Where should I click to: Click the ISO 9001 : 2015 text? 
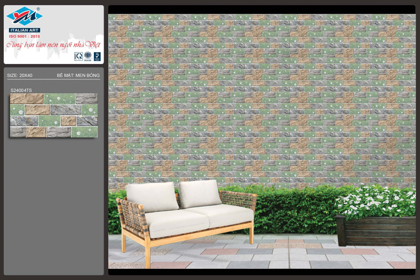[x=24, y=36]
